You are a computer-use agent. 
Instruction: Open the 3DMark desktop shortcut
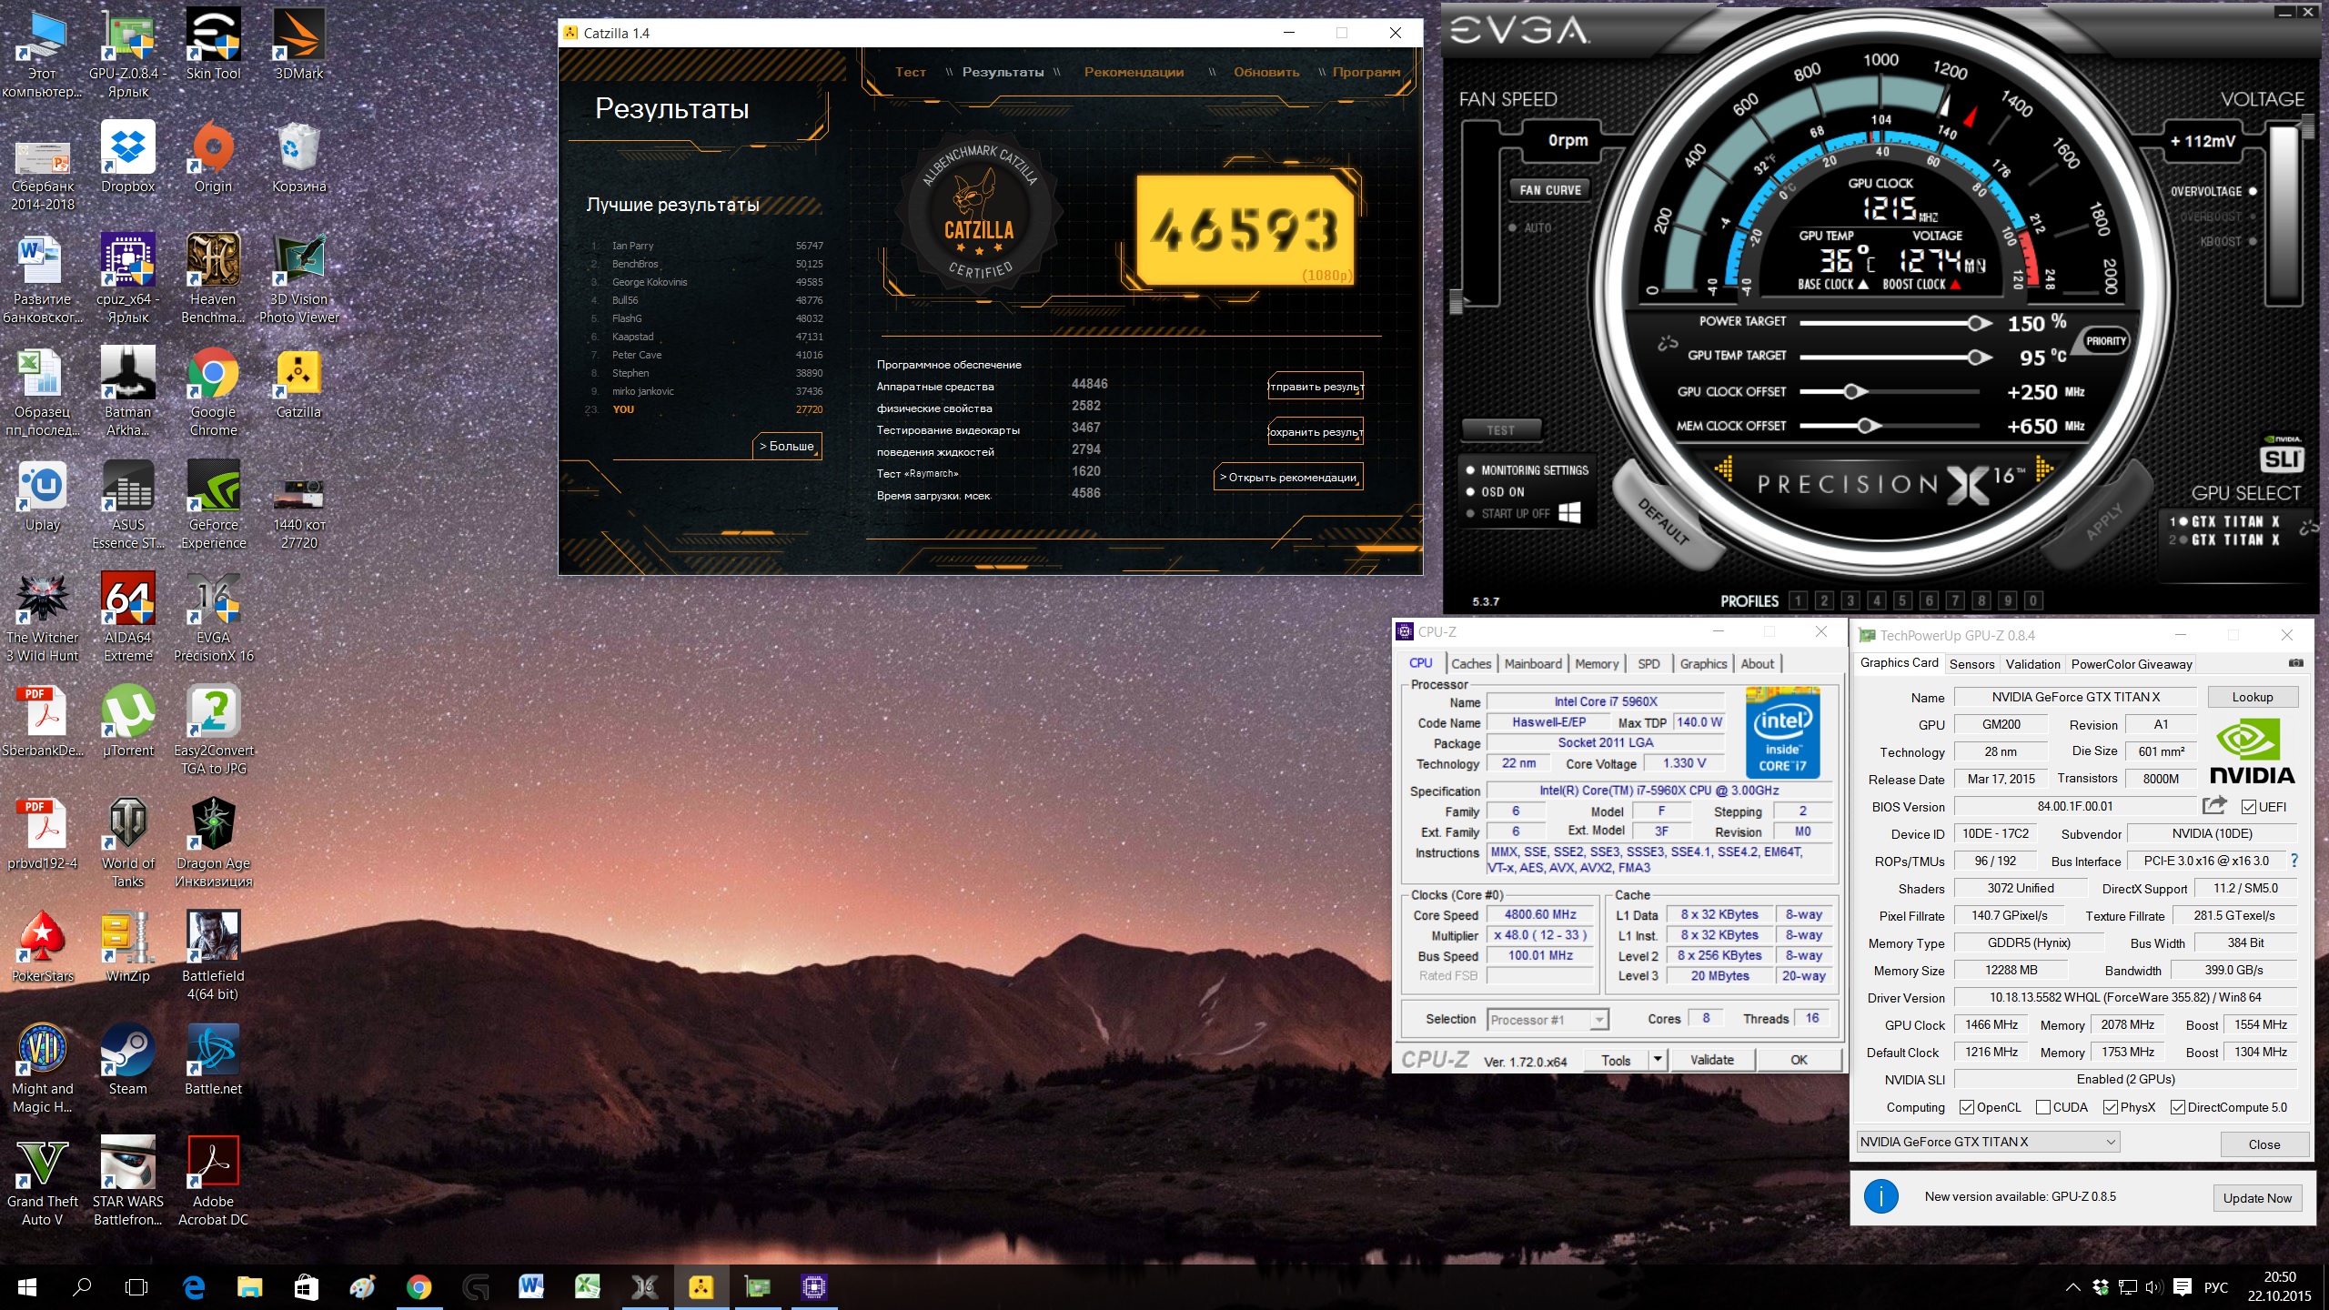point(299,44)
